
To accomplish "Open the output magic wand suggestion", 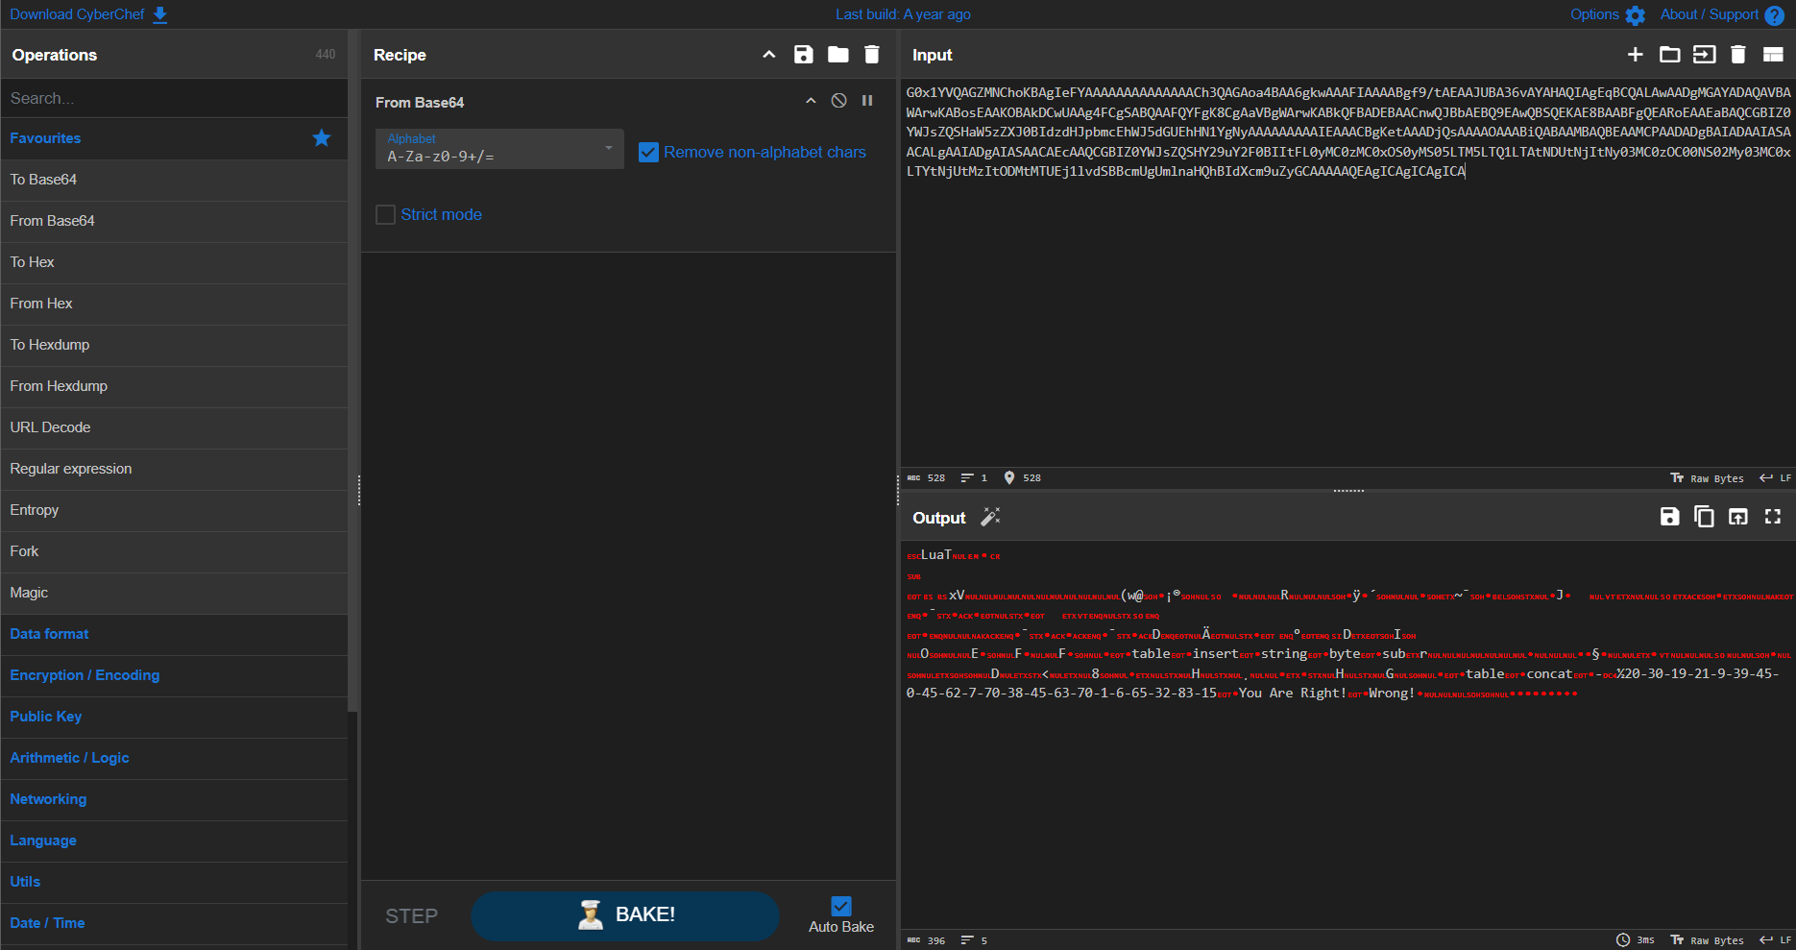I will (990, 518).
